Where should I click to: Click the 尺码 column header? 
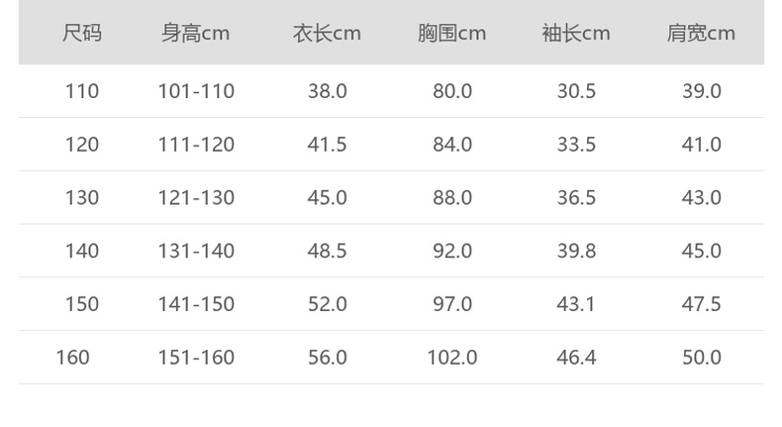pyautogui.click(x=82, y=33)
